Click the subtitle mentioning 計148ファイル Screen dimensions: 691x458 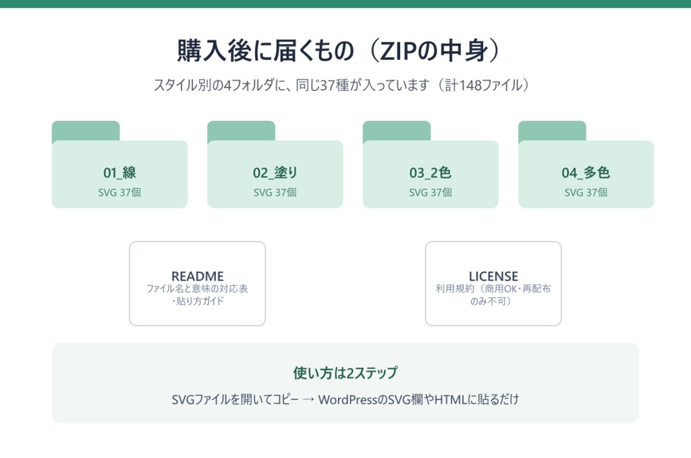click(341, 85)
